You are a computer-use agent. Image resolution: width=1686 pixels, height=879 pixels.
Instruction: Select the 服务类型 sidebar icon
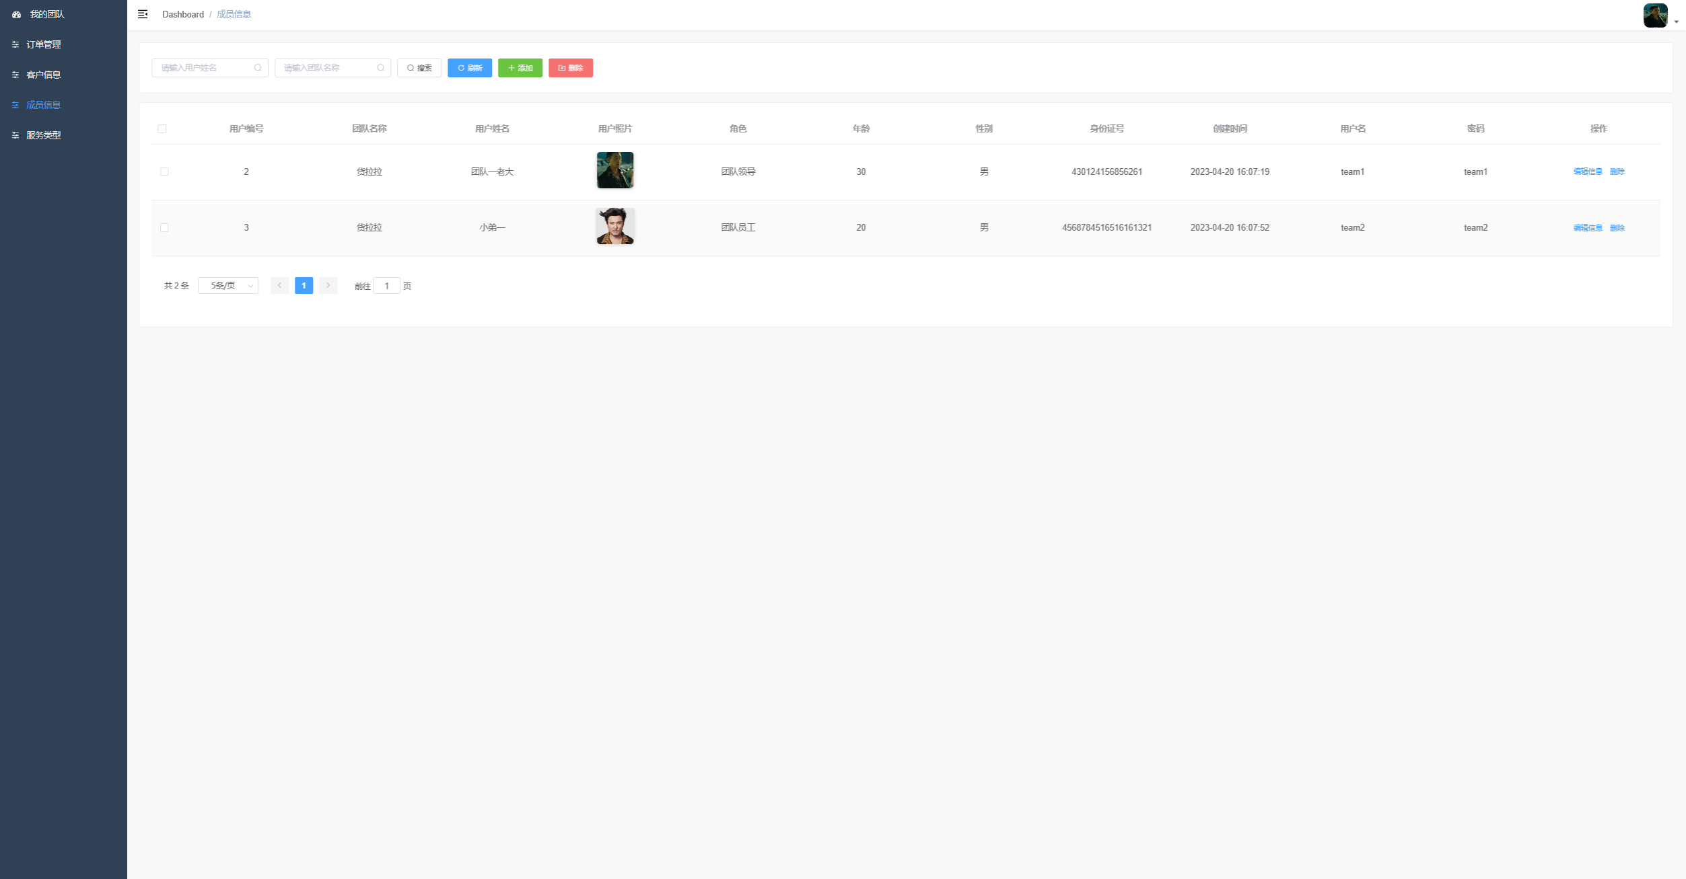point(16,135)
